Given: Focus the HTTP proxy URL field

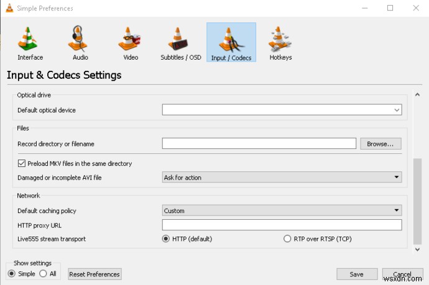Looking at the screenshot, I should [282, 225].
